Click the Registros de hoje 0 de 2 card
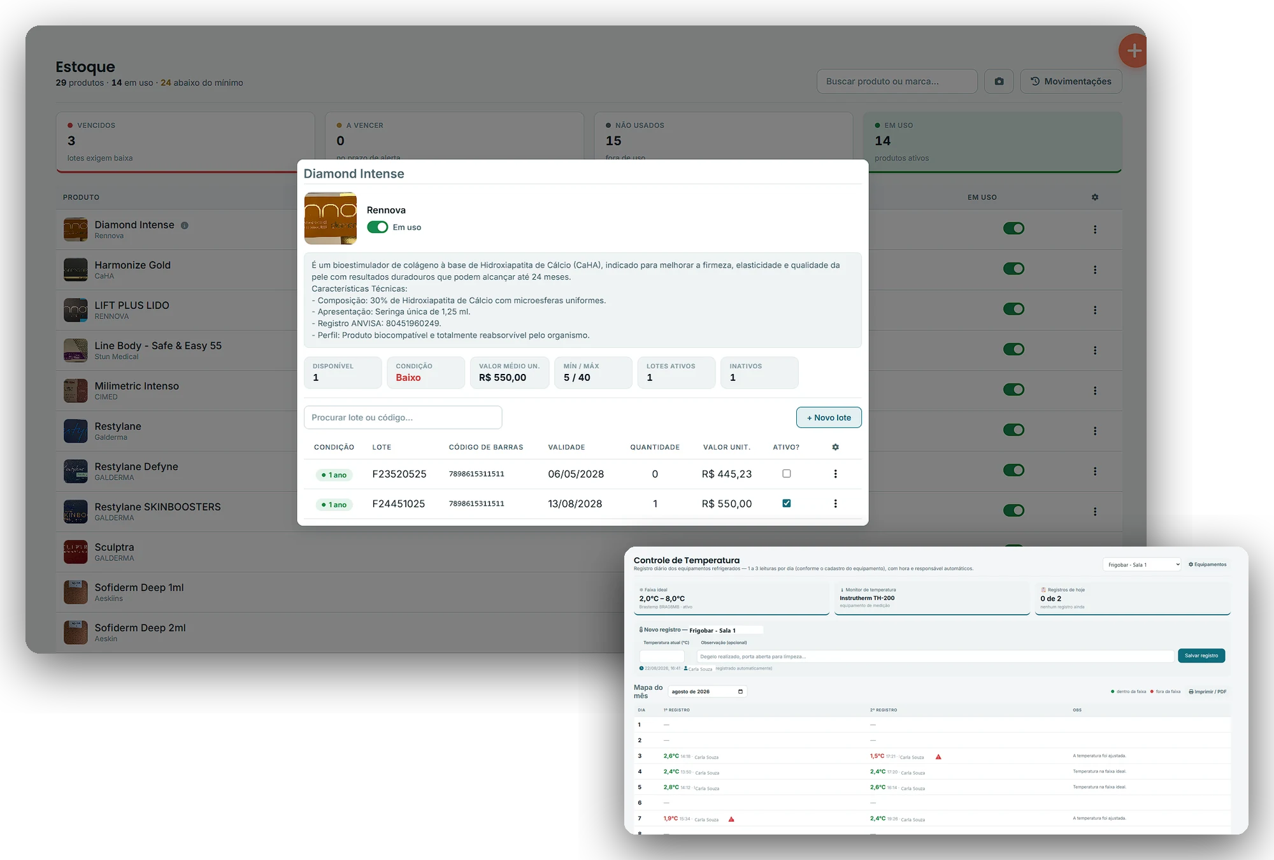 1133,598
